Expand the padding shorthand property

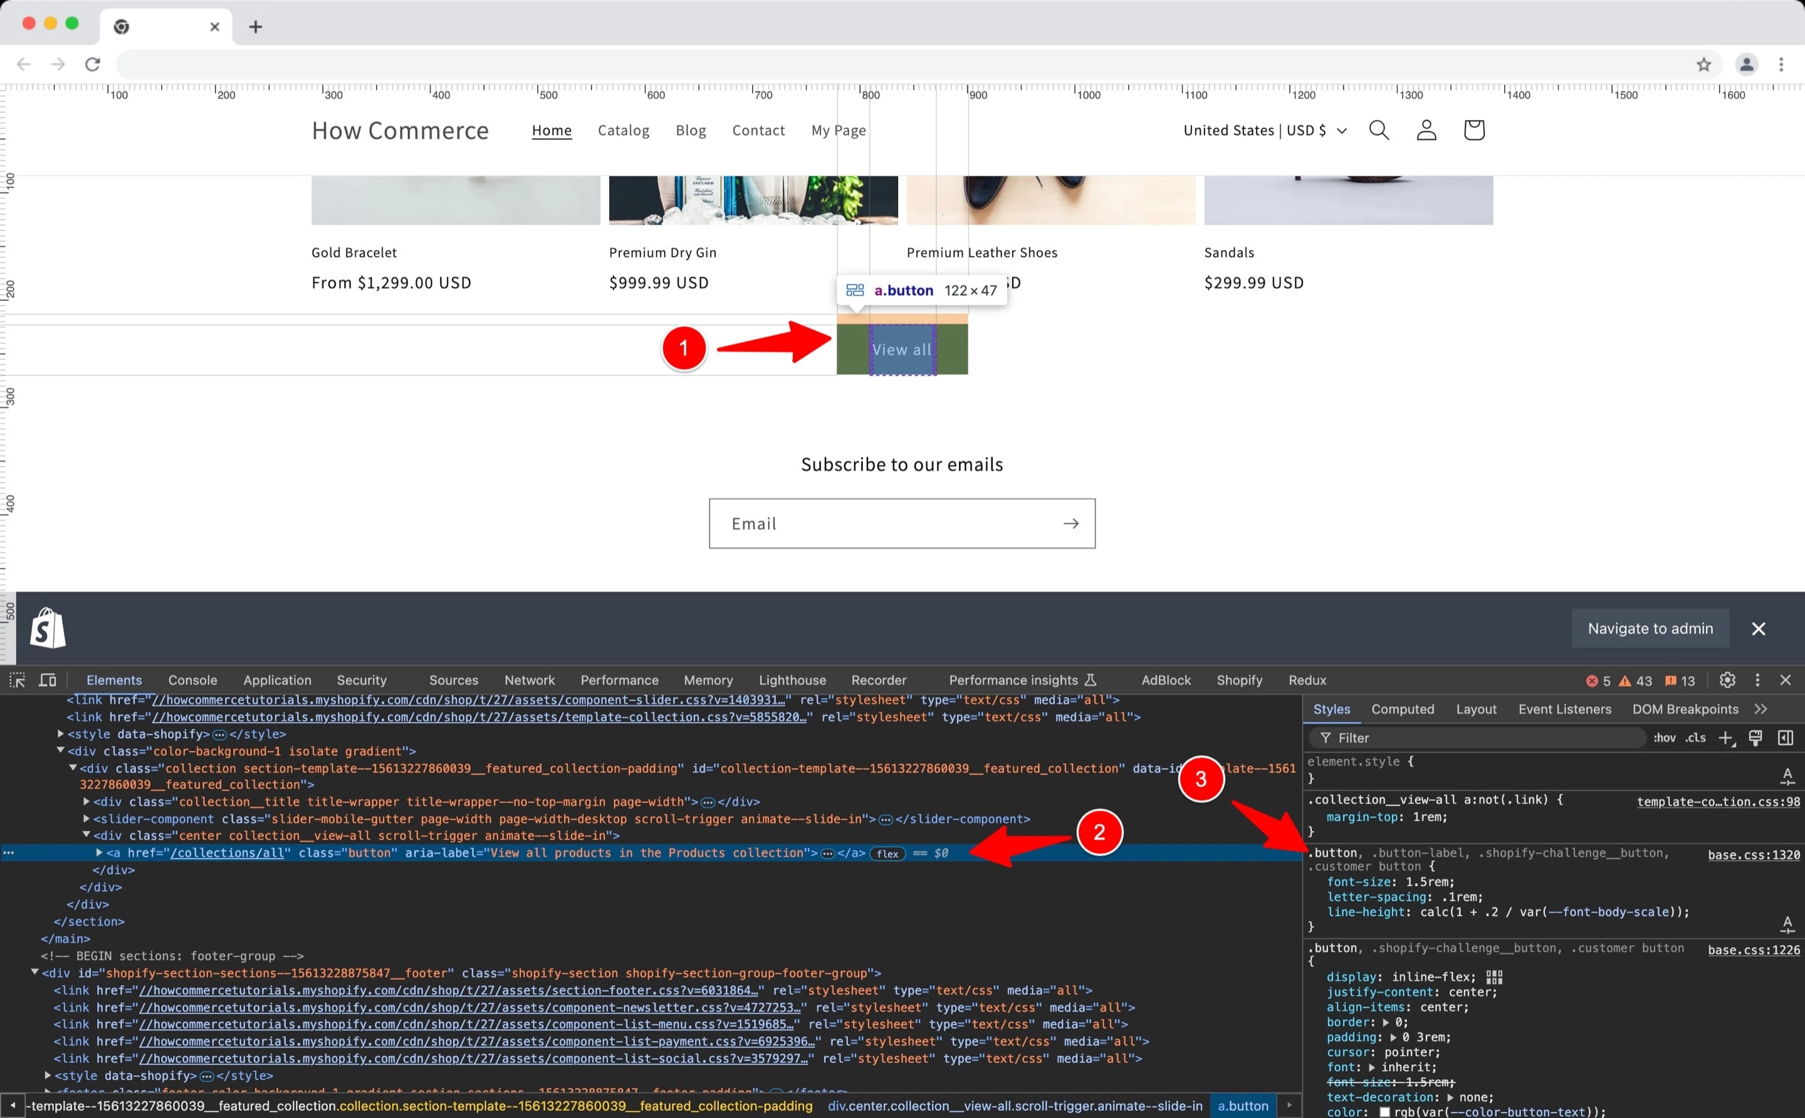(x=1393, y=1037)
